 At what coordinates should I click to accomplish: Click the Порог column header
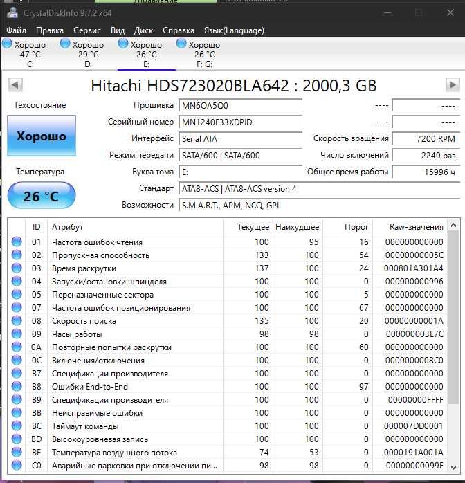point(347,227)
